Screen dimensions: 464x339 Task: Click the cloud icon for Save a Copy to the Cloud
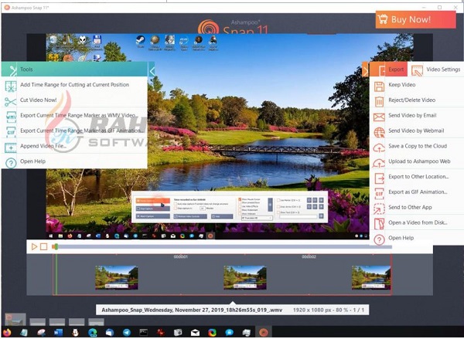[379, 147]
